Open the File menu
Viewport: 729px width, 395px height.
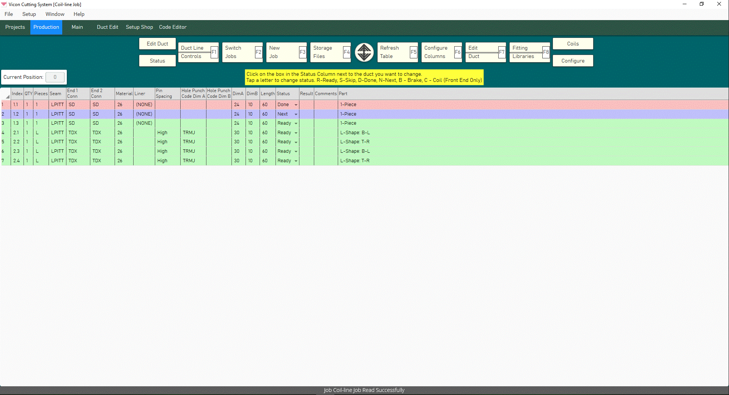(8, 14)
